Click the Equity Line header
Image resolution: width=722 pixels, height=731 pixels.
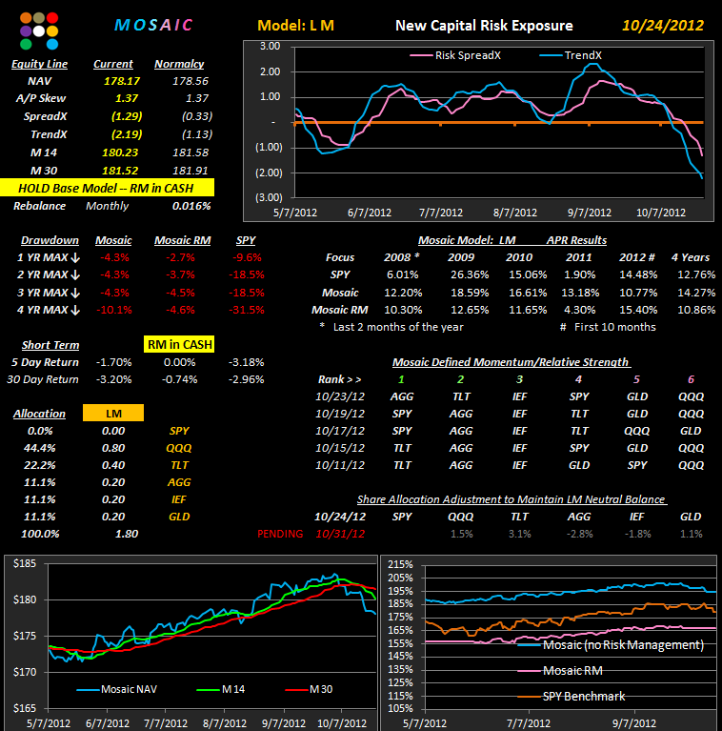click(40, 64)
